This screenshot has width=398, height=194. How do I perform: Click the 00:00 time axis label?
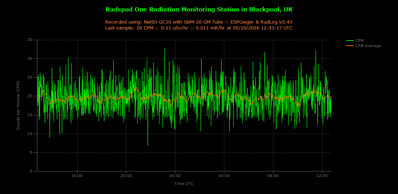click(x=175, y=176)
